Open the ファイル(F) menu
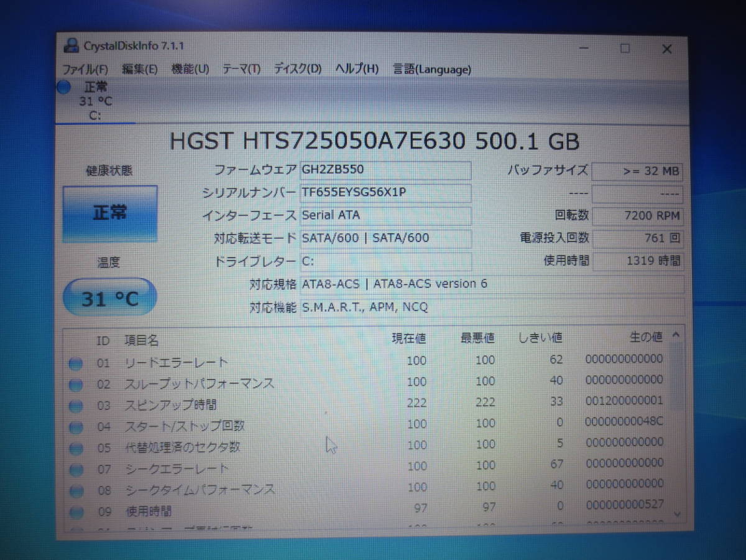 click(85, 69)
